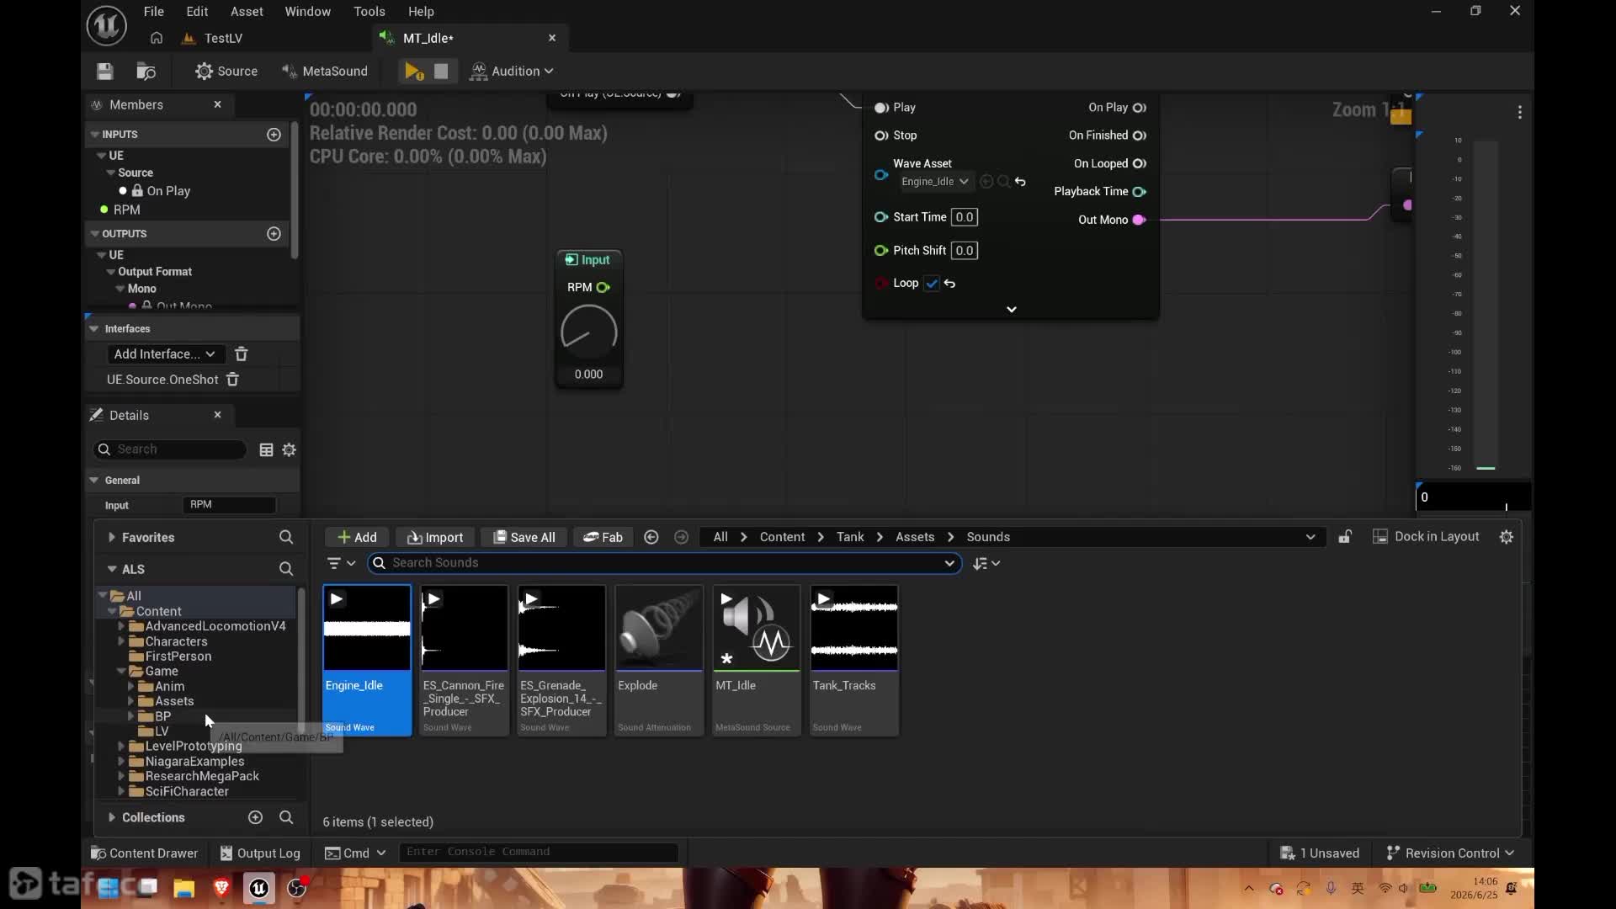Screen dimensions: 1616x909
Task: Expand the Wave Player node's hidden pins
Action: pyautogui.click(x=1012, y=310)
